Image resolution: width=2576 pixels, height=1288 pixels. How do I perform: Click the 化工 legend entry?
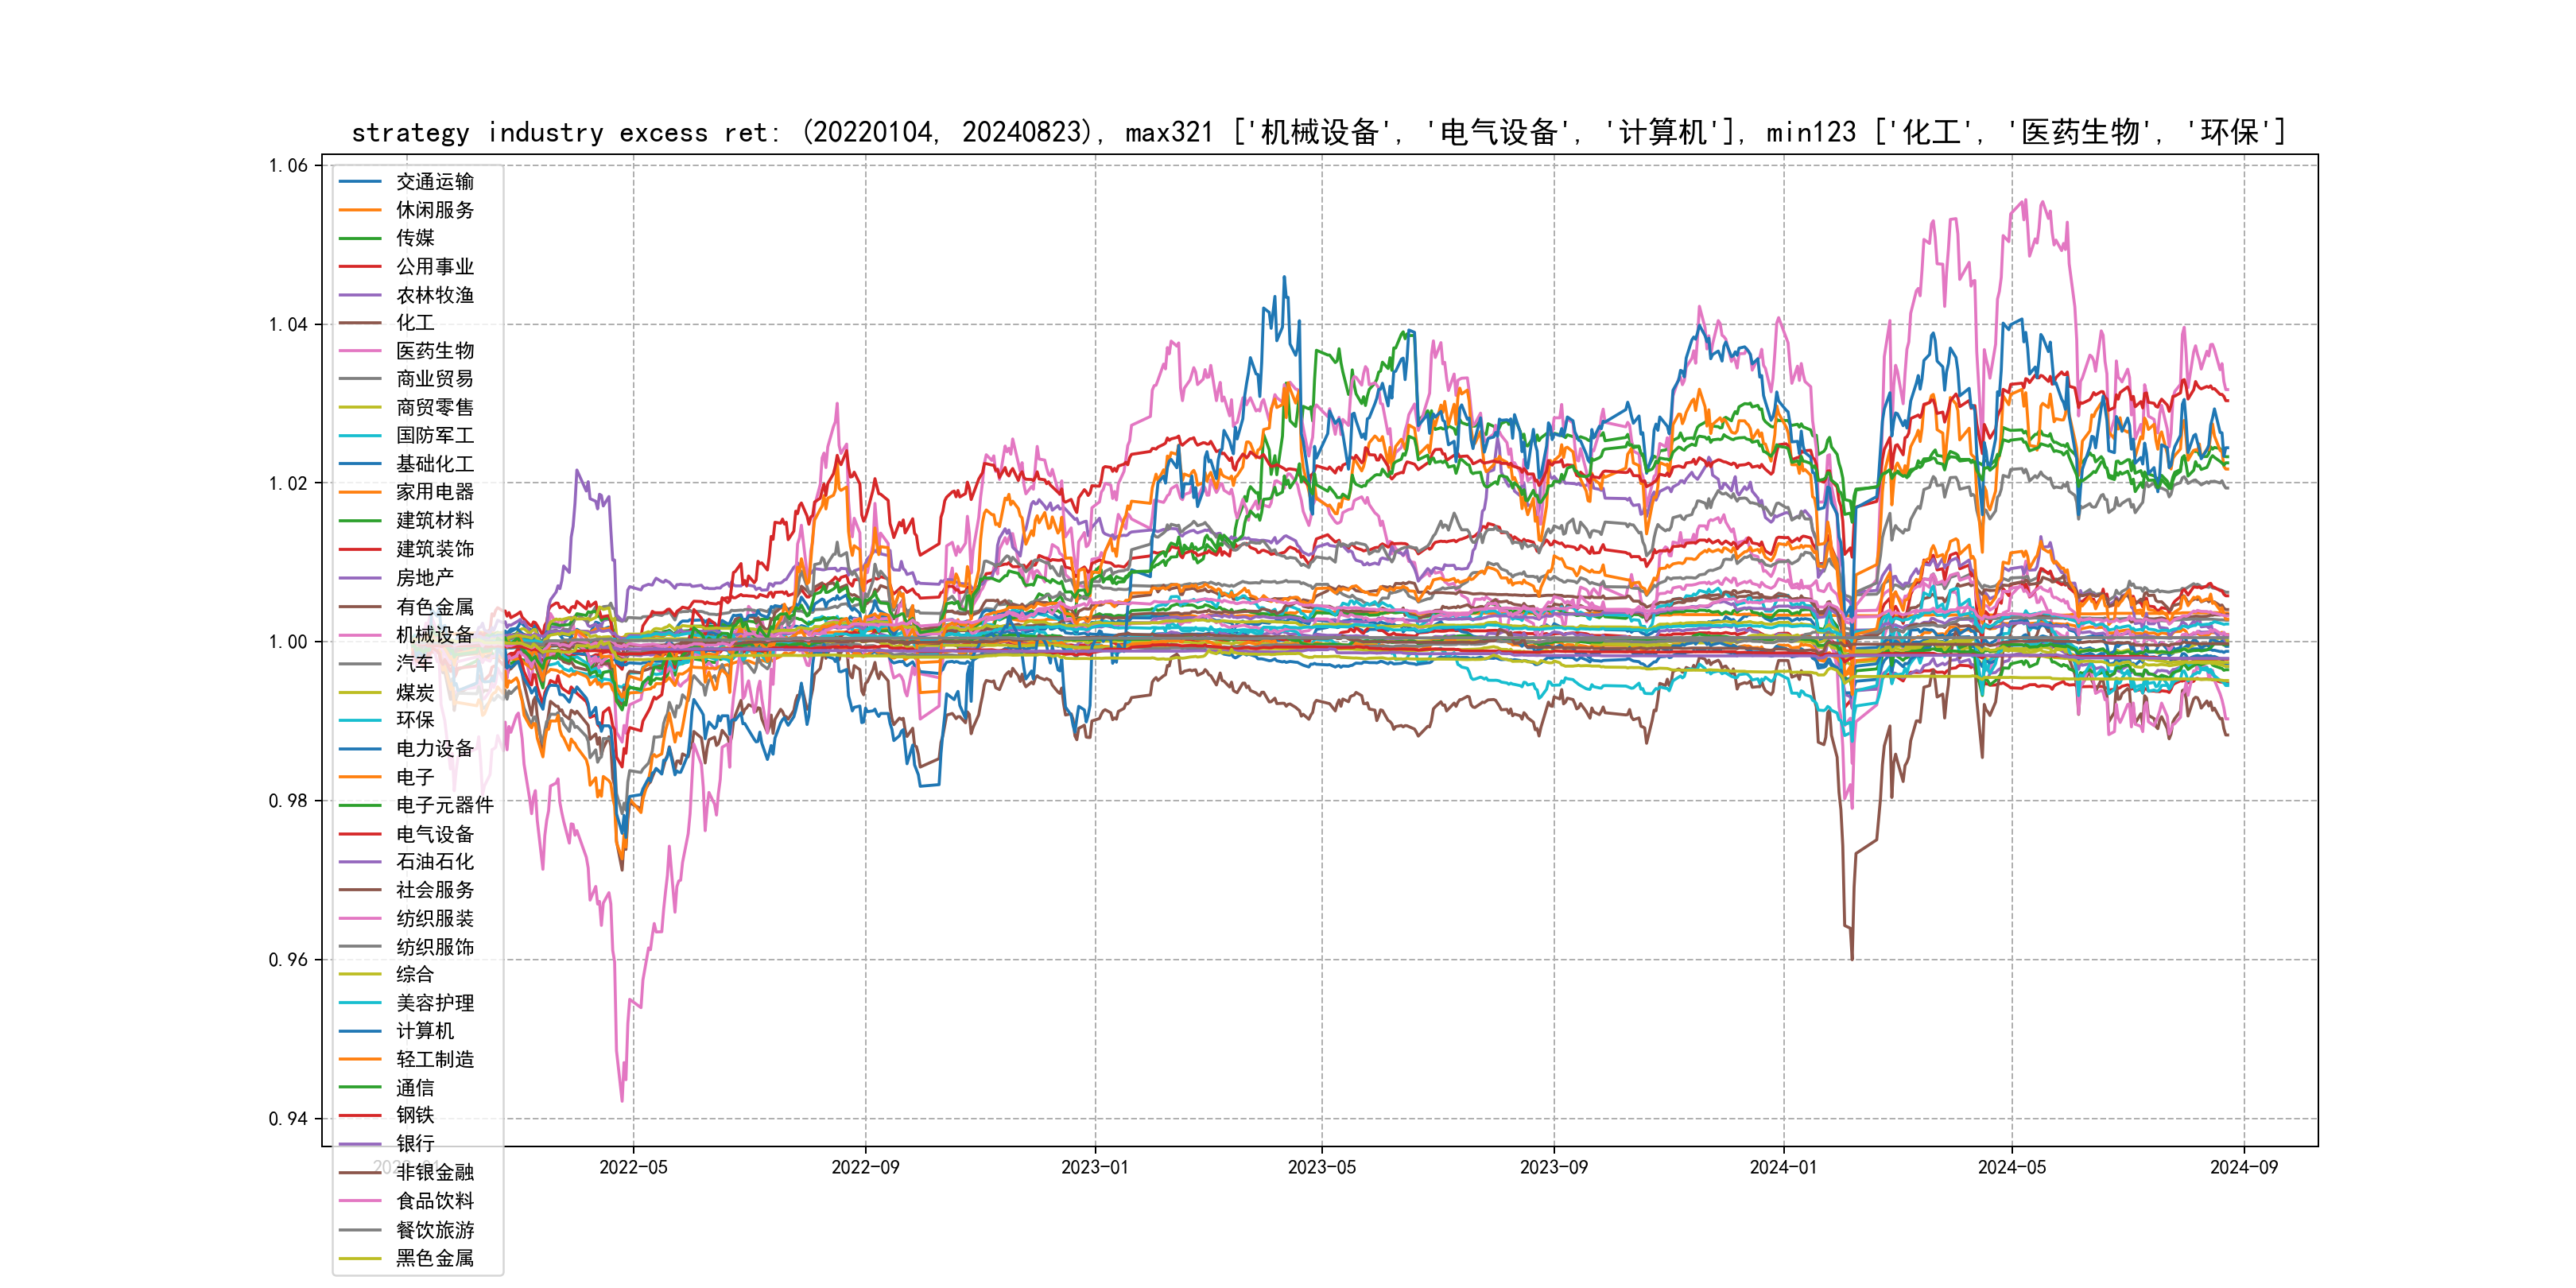coord(414,323)
